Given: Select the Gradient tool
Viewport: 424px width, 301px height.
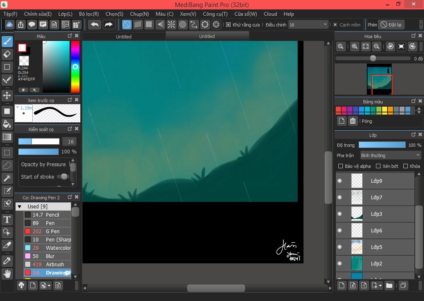Looking at the screenshot, I should click(x=7, y=137).
